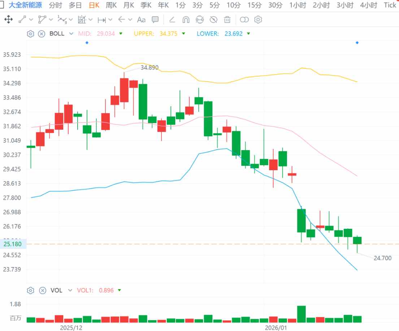Screen dimensions: 399x331
Task: Switch to the 周K weekly tab
Action: (111, 5)
